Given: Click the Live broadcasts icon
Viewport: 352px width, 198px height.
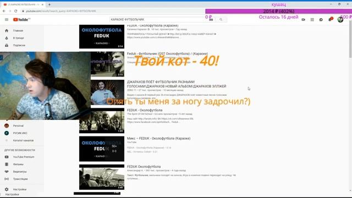Looking at the screenshot, I should pyautogui.click(x=7, y=179).
